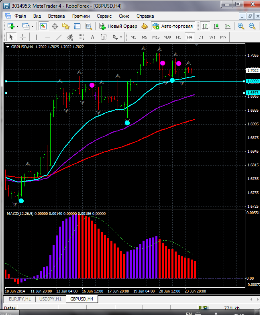Expand the arrows objects dropdown
Viewport: 265px width, 315px height.
[120, 37]
